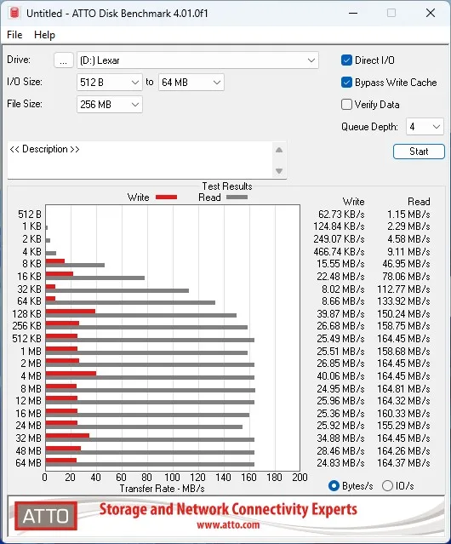The image size is (451, 544).
Task: Click the 32 MB write value 34.88 MB/s
Action: [340, 438]
